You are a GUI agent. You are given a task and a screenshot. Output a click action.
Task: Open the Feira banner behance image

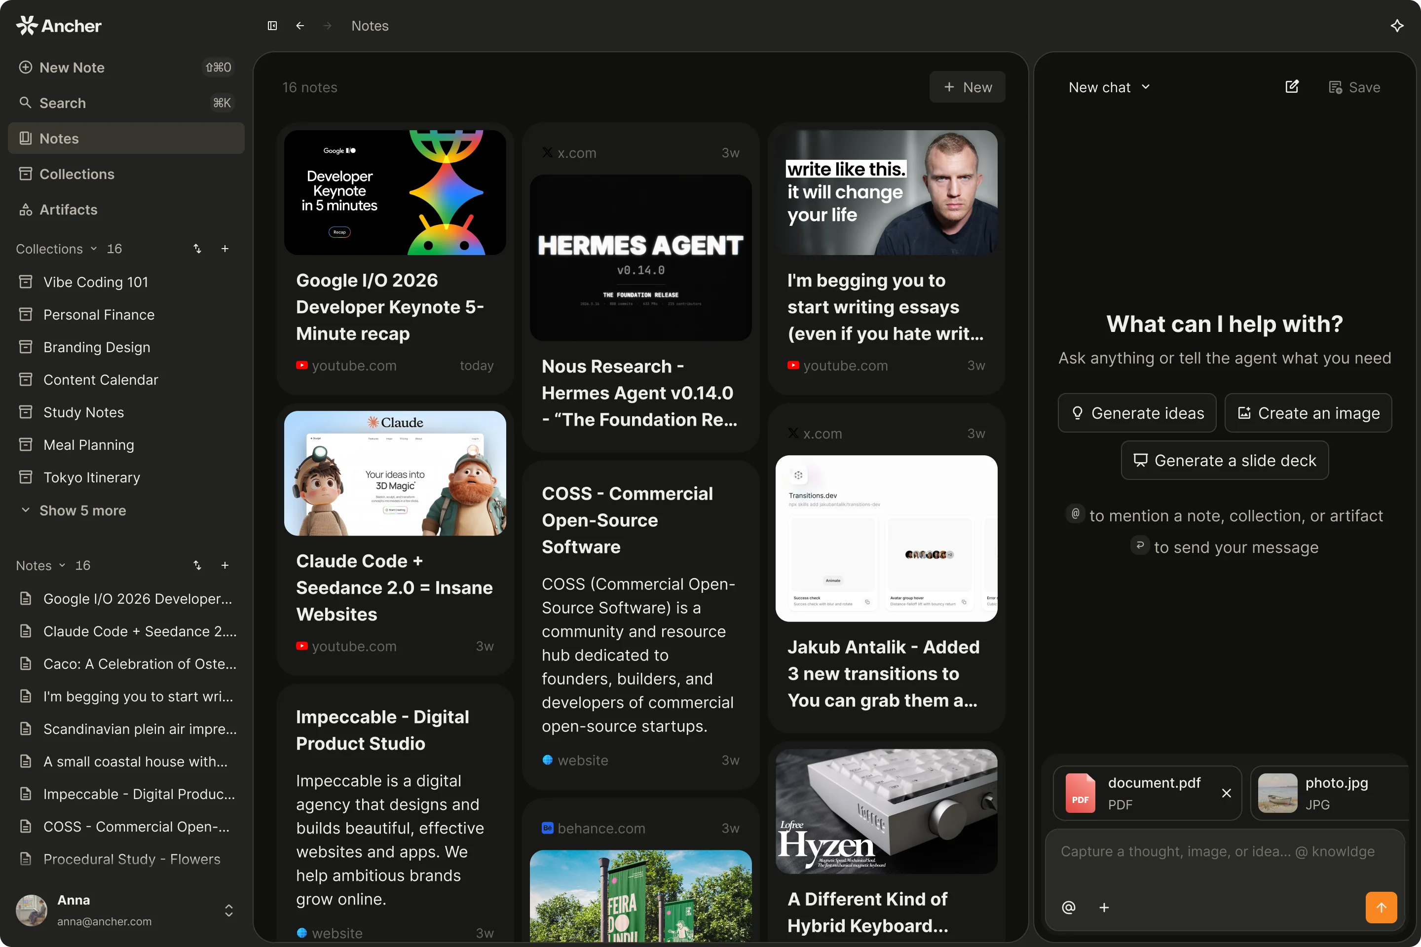click(641, 896)
